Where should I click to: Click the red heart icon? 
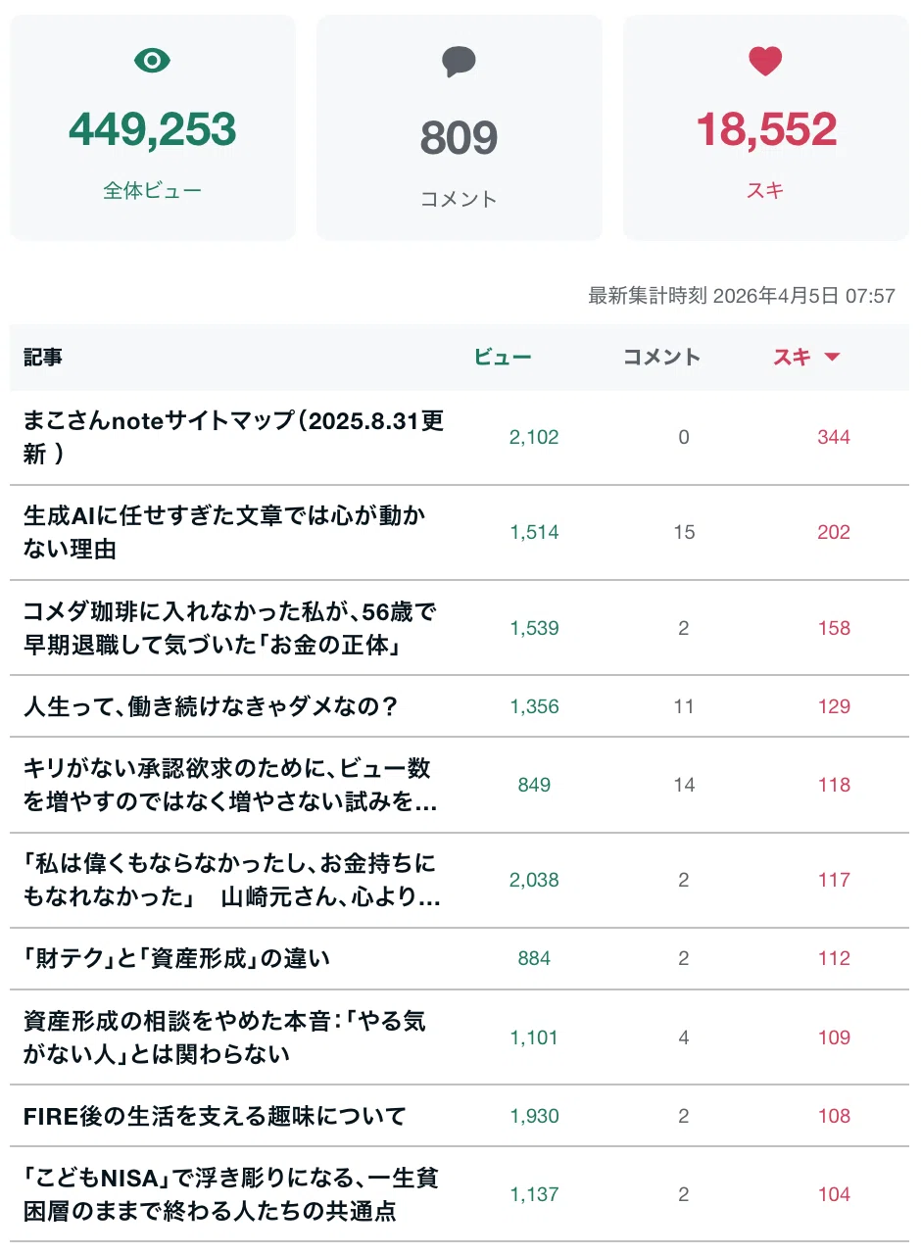(x=765, y=62)
